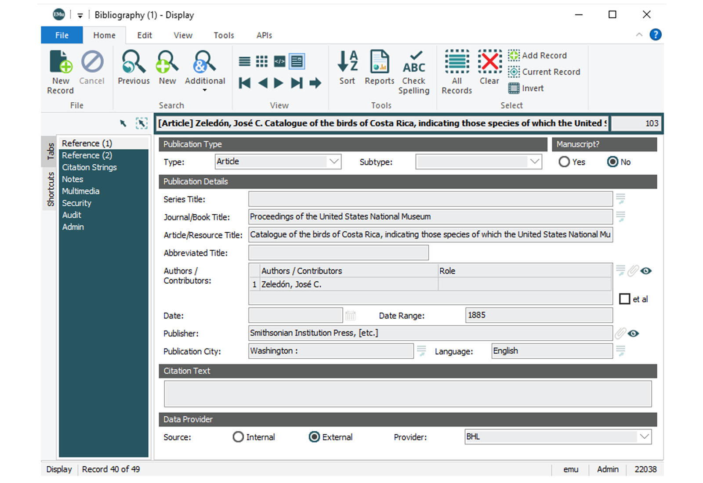Image resolution: width=703 pixels, height=483 pixels.
Task: Expand the publication Type dropdown
Action: (334, 162)
